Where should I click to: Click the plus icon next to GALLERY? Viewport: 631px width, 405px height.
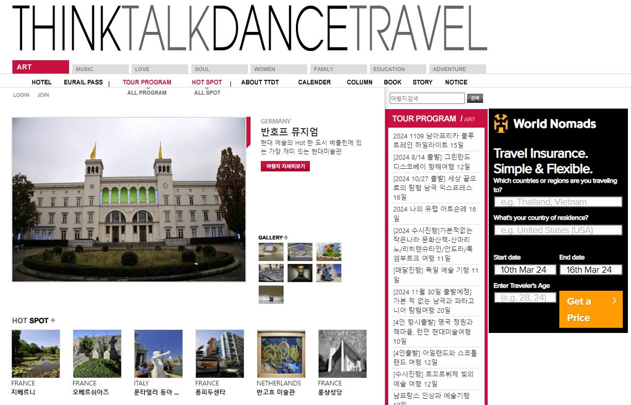[286, 238]
